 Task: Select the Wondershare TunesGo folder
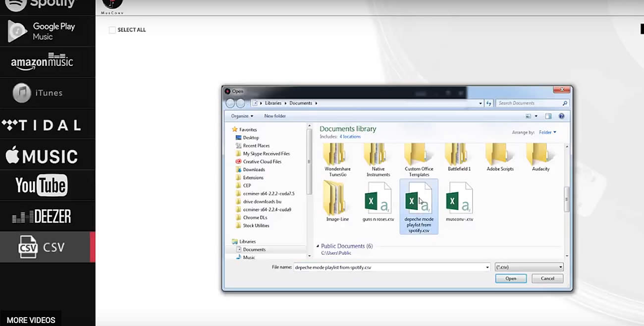tap(337, 160)
